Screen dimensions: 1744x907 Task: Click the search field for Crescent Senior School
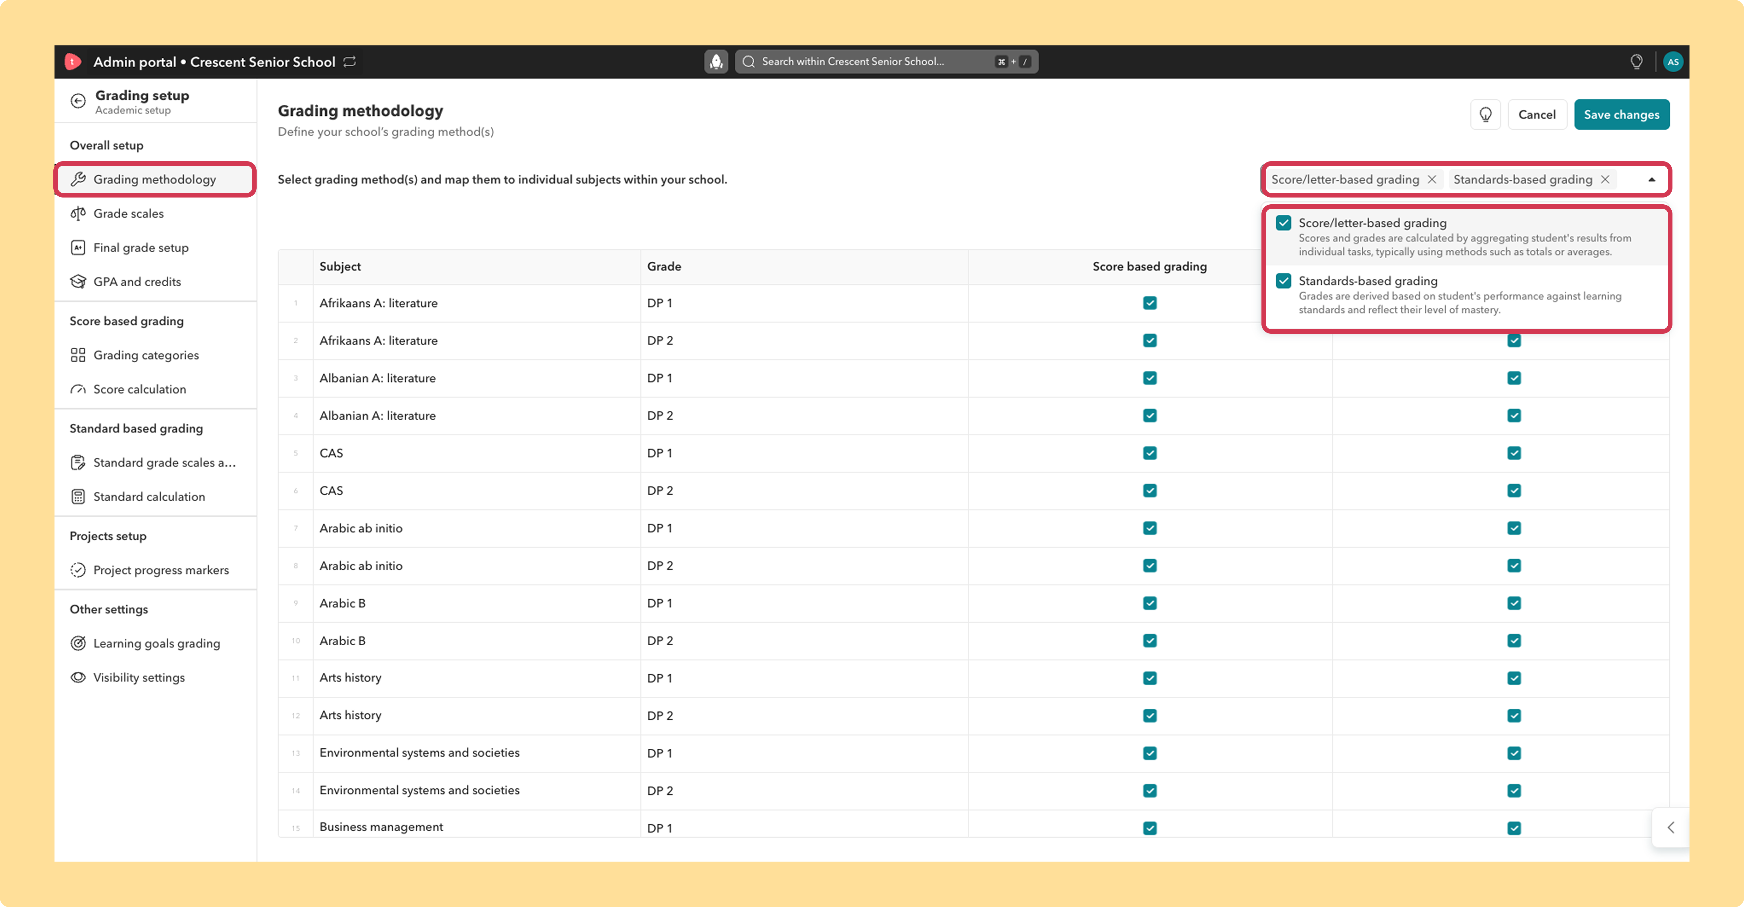886,62
